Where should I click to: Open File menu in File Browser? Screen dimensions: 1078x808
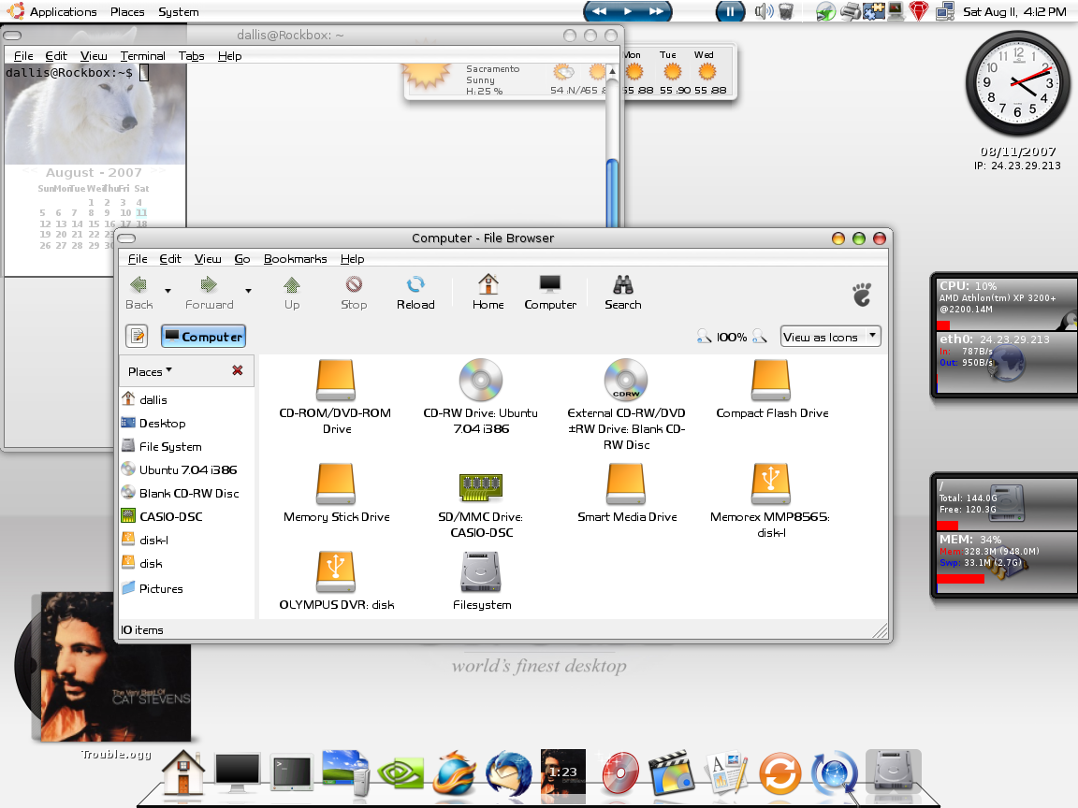pyautogui.click(x=138, y=259)
